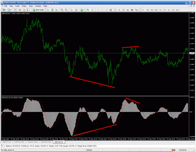This screenshot has height=152, width=196.
Task: Switch to M5 timeframe
Action: point(147,10)
